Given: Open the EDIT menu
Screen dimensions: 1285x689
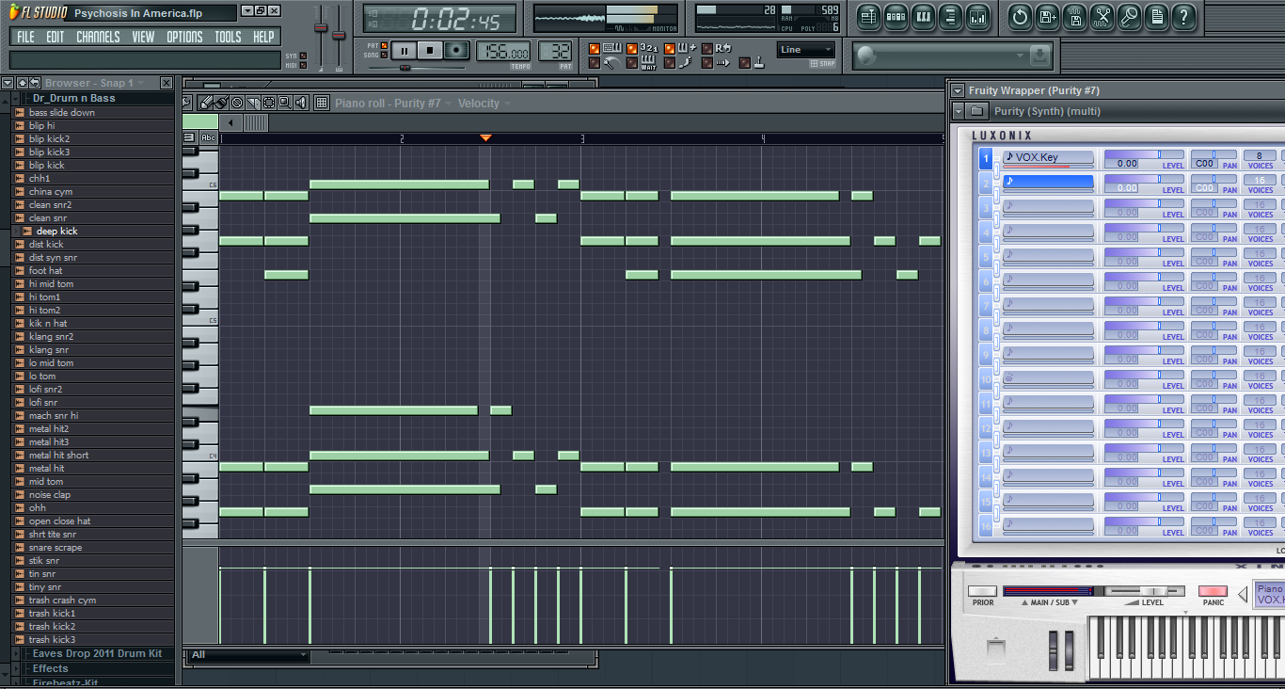Looking at the screenshot, I should tap(56, 37).
